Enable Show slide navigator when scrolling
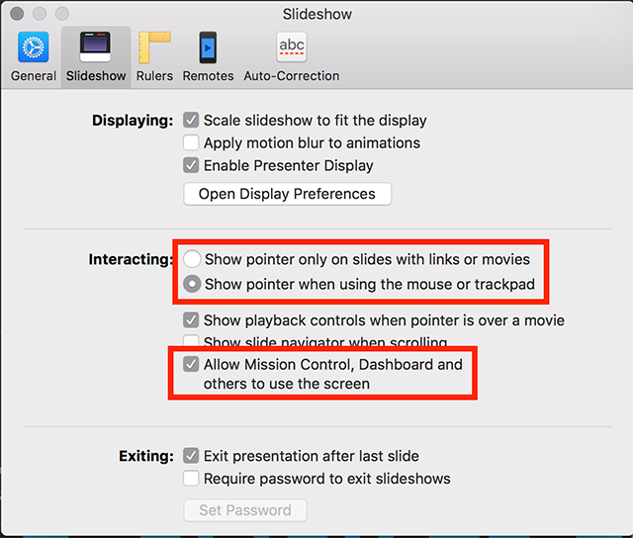Viewport: 633px width, 538px height. [x=191, y=340]
